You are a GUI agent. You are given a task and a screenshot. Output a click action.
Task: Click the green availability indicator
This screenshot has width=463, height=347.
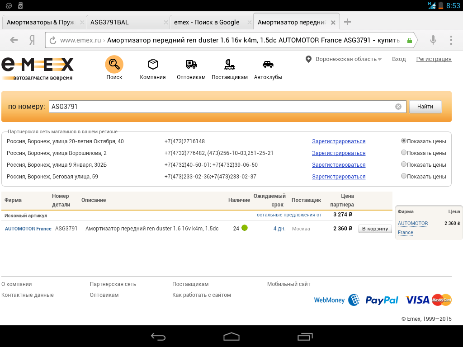pyautogui.click(x=245, y=228)
